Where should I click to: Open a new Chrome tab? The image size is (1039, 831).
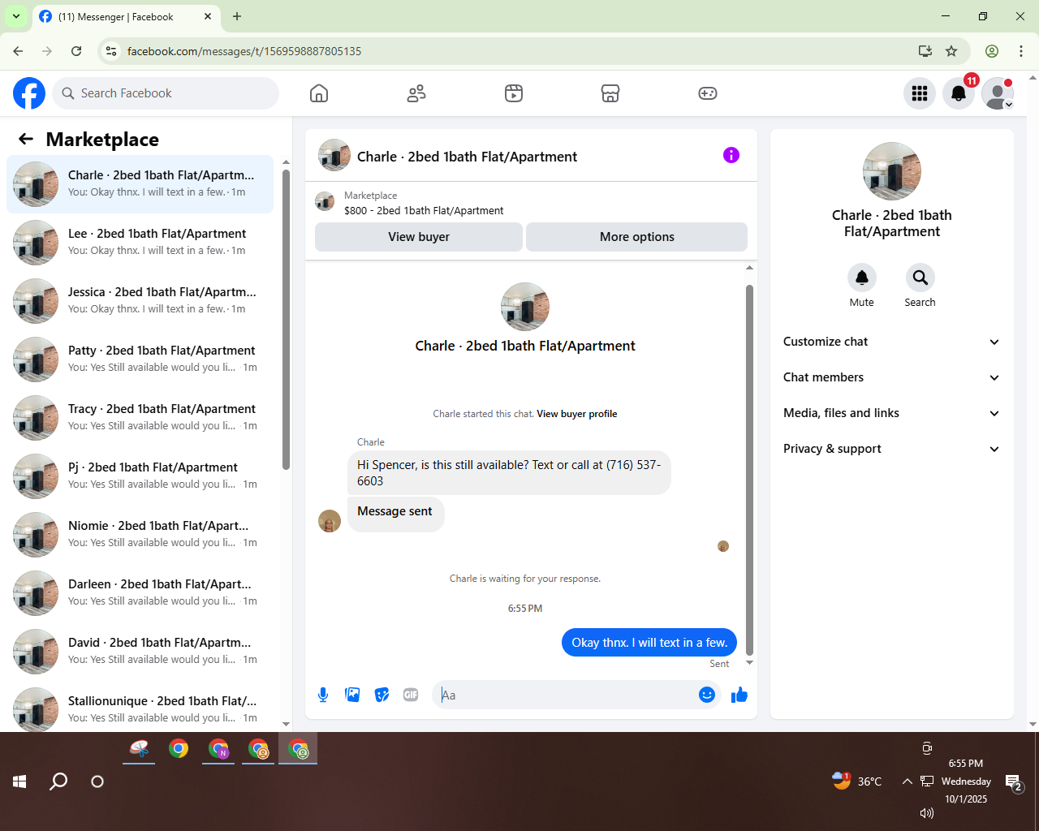(x=237, y=16)
